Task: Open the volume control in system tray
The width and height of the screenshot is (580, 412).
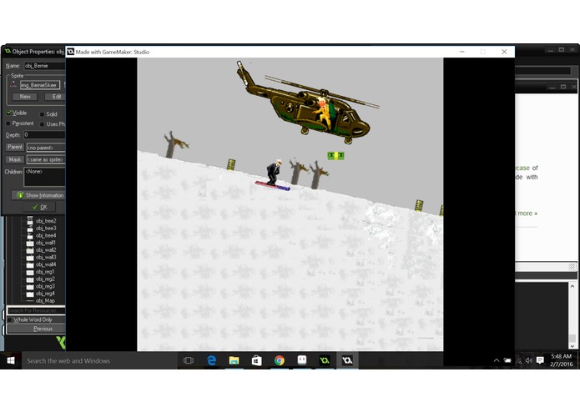Action: 529,360
